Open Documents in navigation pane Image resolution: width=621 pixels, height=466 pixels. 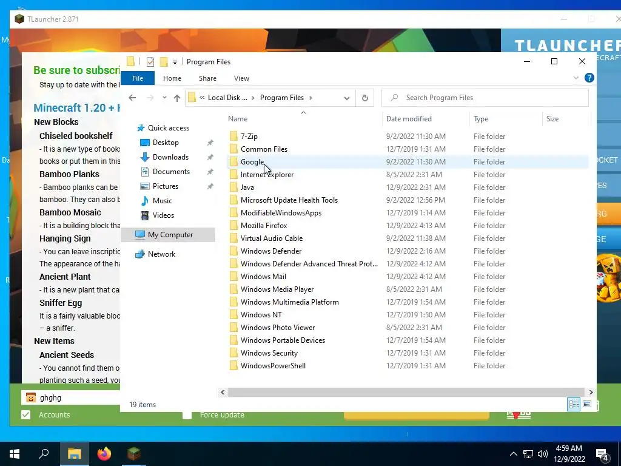[x=171, y=172]
